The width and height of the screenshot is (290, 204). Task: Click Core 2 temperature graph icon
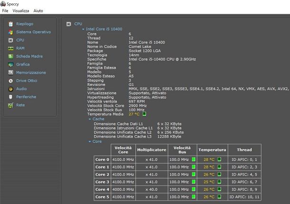[x=219, y=174]
